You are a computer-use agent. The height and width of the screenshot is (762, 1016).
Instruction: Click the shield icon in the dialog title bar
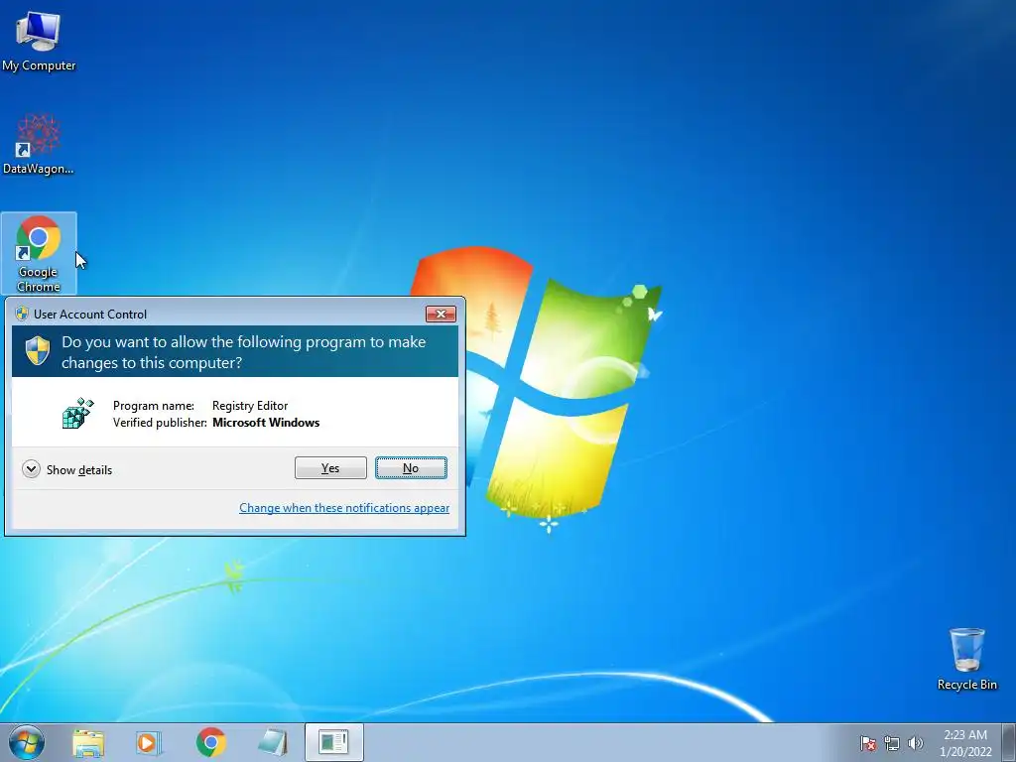[22, 314]
